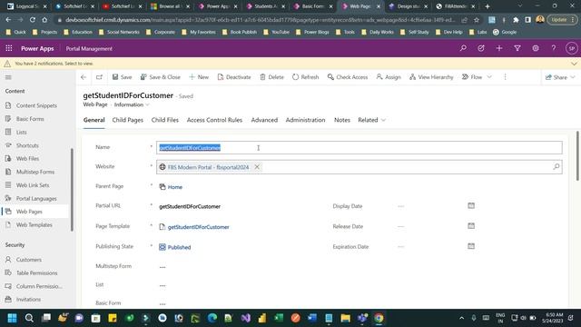Expand the Share dropdown chevron
This screenshot has width=581, height=327.
point(573,77)
